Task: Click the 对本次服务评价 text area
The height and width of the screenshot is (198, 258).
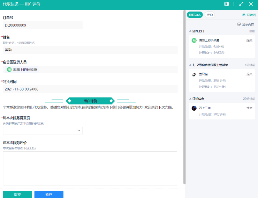Action: coord(90,168)
